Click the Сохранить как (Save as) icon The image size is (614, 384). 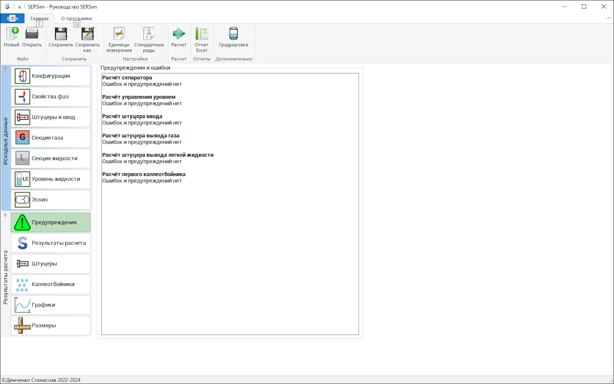pos(87,34)
